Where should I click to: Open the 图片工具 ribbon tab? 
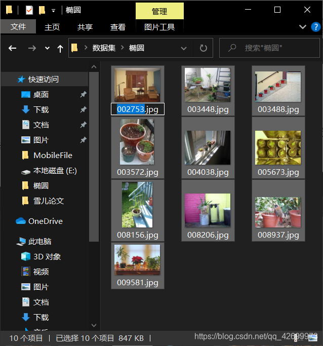159,27
